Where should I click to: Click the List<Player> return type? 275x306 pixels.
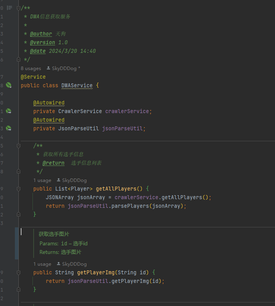point(74,189)
